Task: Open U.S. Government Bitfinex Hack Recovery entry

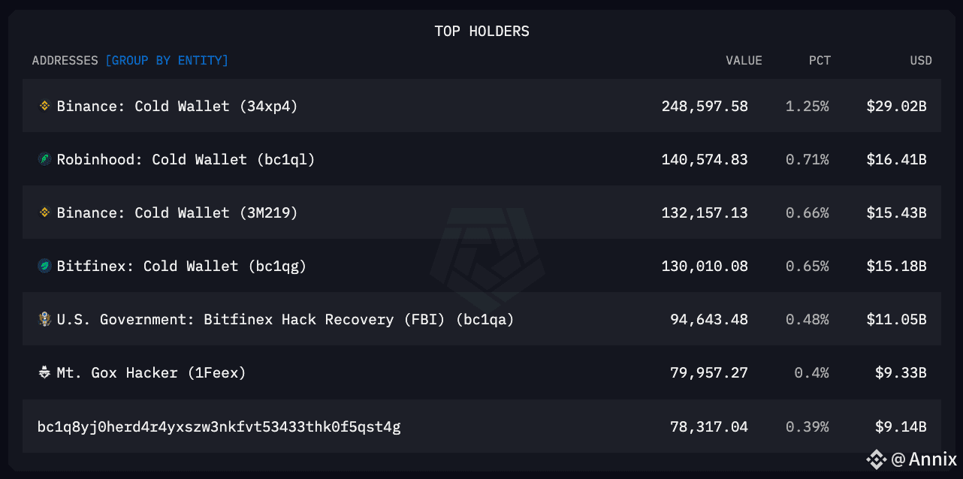Action: click(x=285, y=319)
